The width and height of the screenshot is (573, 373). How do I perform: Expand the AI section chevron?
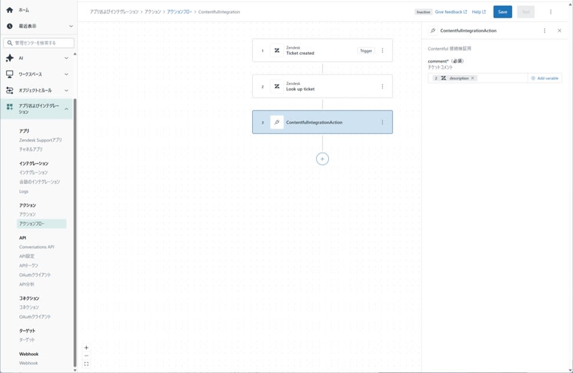point(67,58)
